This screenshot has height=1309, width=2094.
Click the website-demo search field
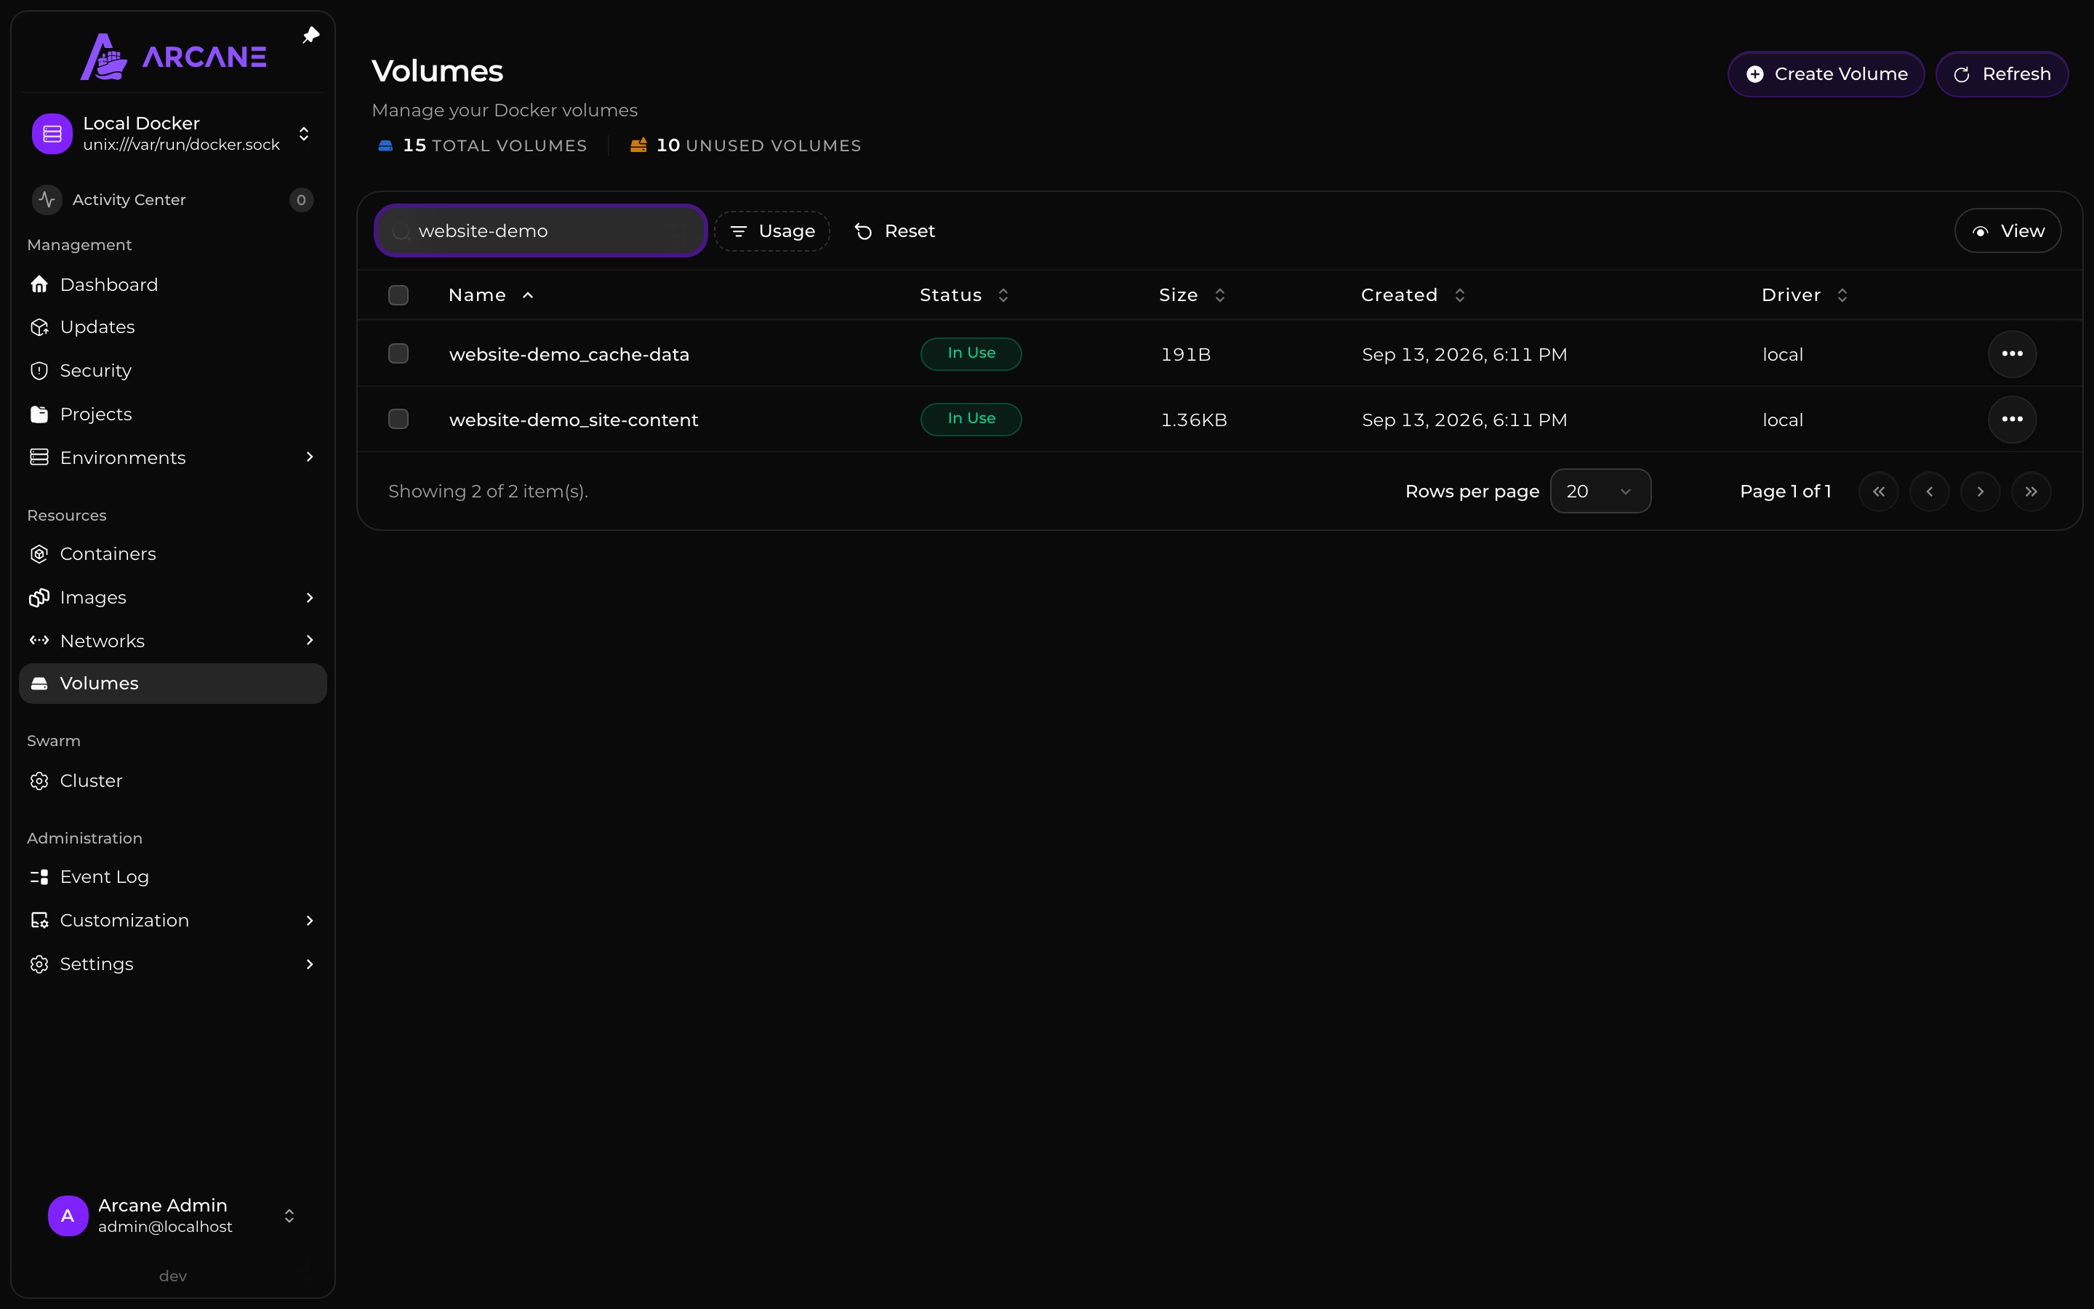coord(541,231)
